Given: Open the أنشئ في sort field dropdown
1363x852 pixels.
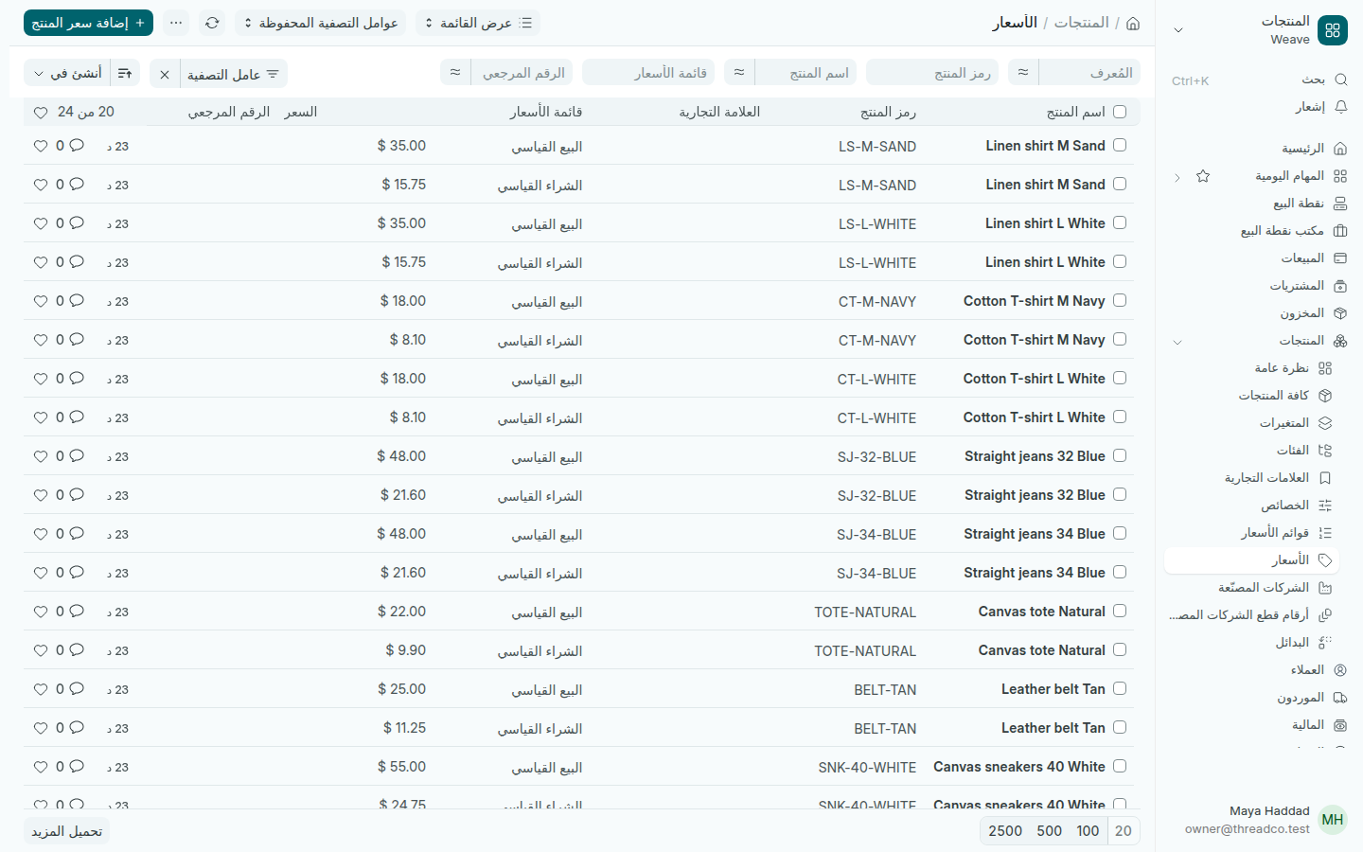Looking at the screenshot, I should (67, 73).
